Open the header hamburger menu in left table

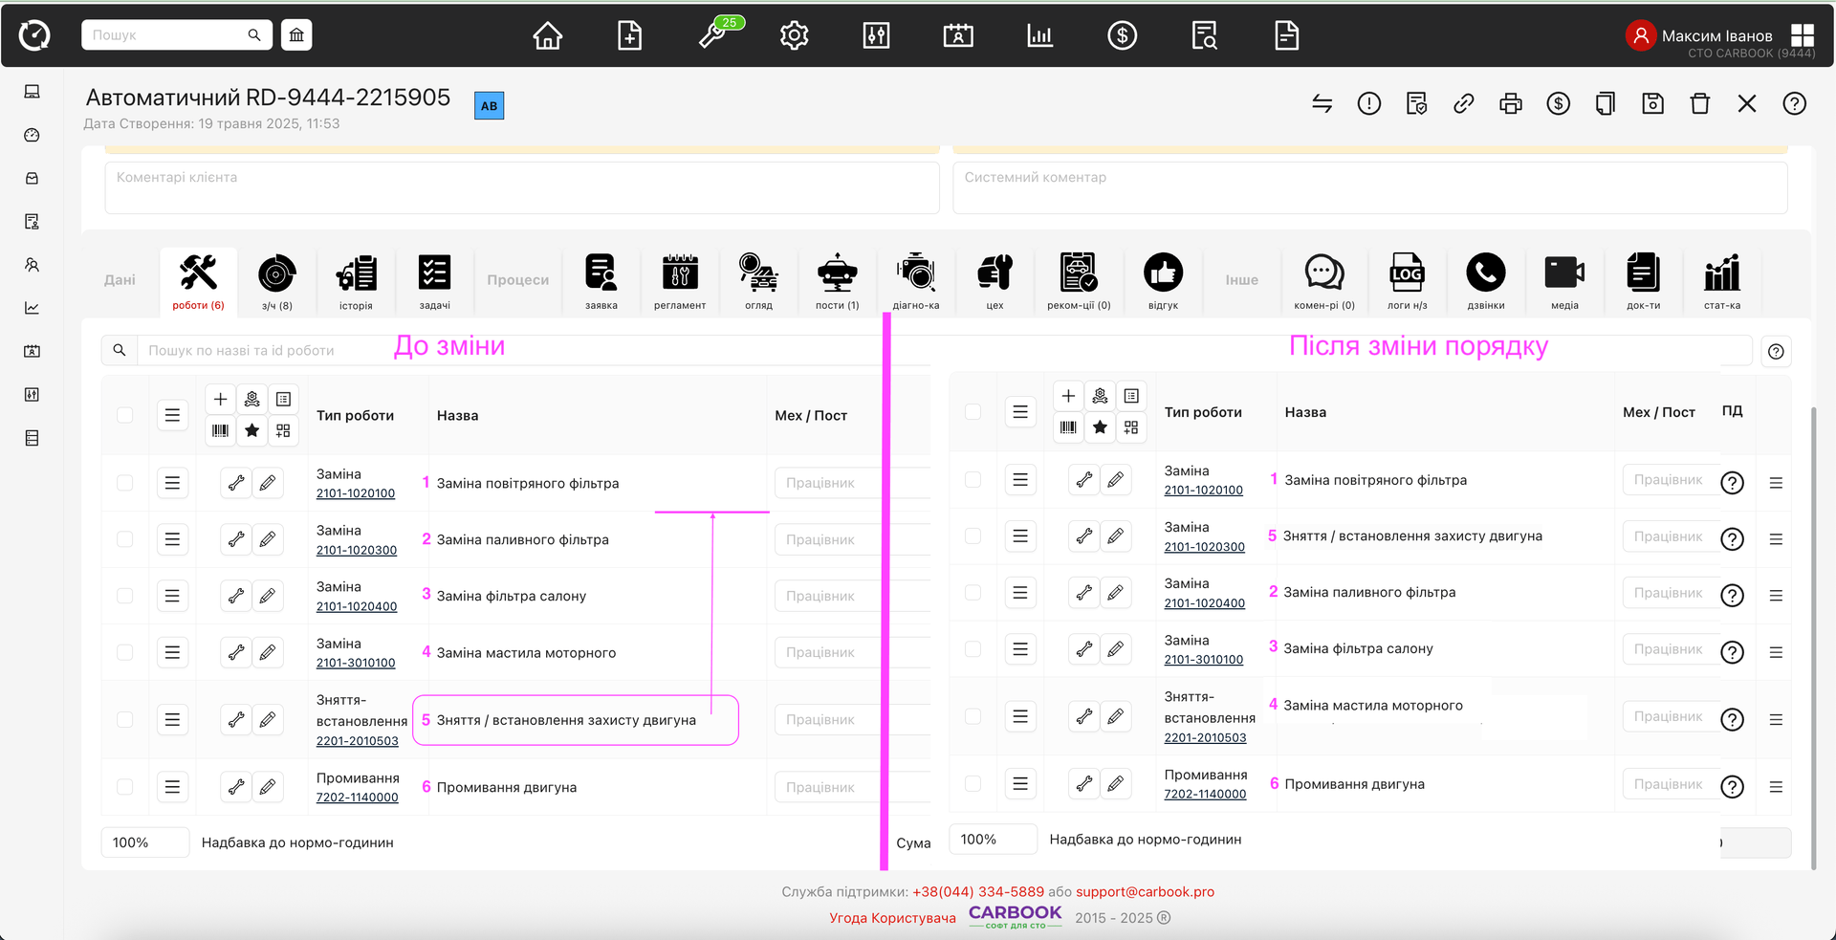tap(172, 415)
